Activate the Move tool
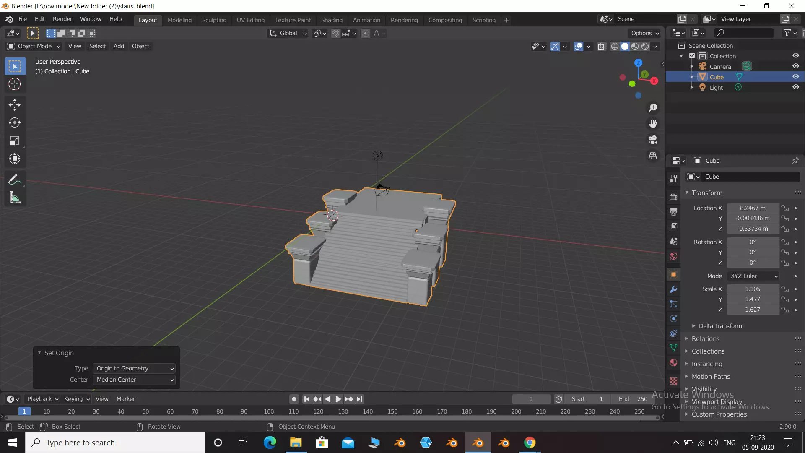 [x=15, y=105]
